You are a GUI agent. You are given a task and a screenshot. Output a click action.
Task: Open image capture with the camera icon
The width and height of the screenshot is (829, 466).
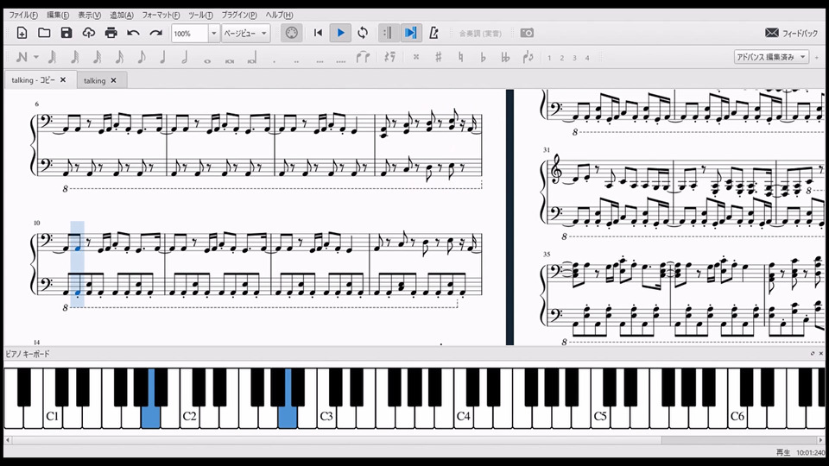527,33
